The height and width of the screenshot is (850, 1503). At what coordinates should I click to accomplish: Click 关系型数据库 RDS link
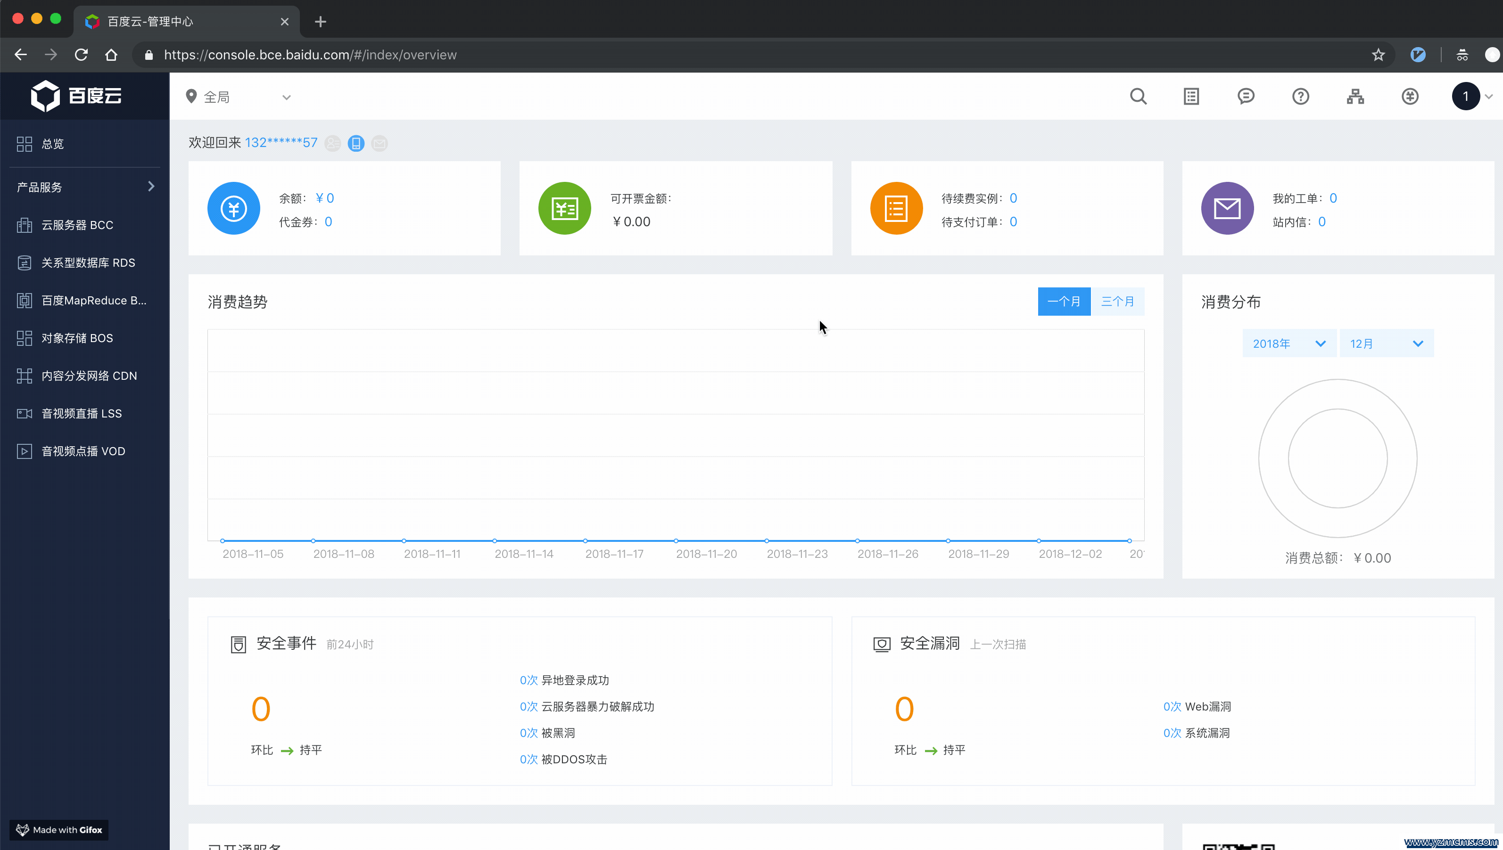pos(88,262)
